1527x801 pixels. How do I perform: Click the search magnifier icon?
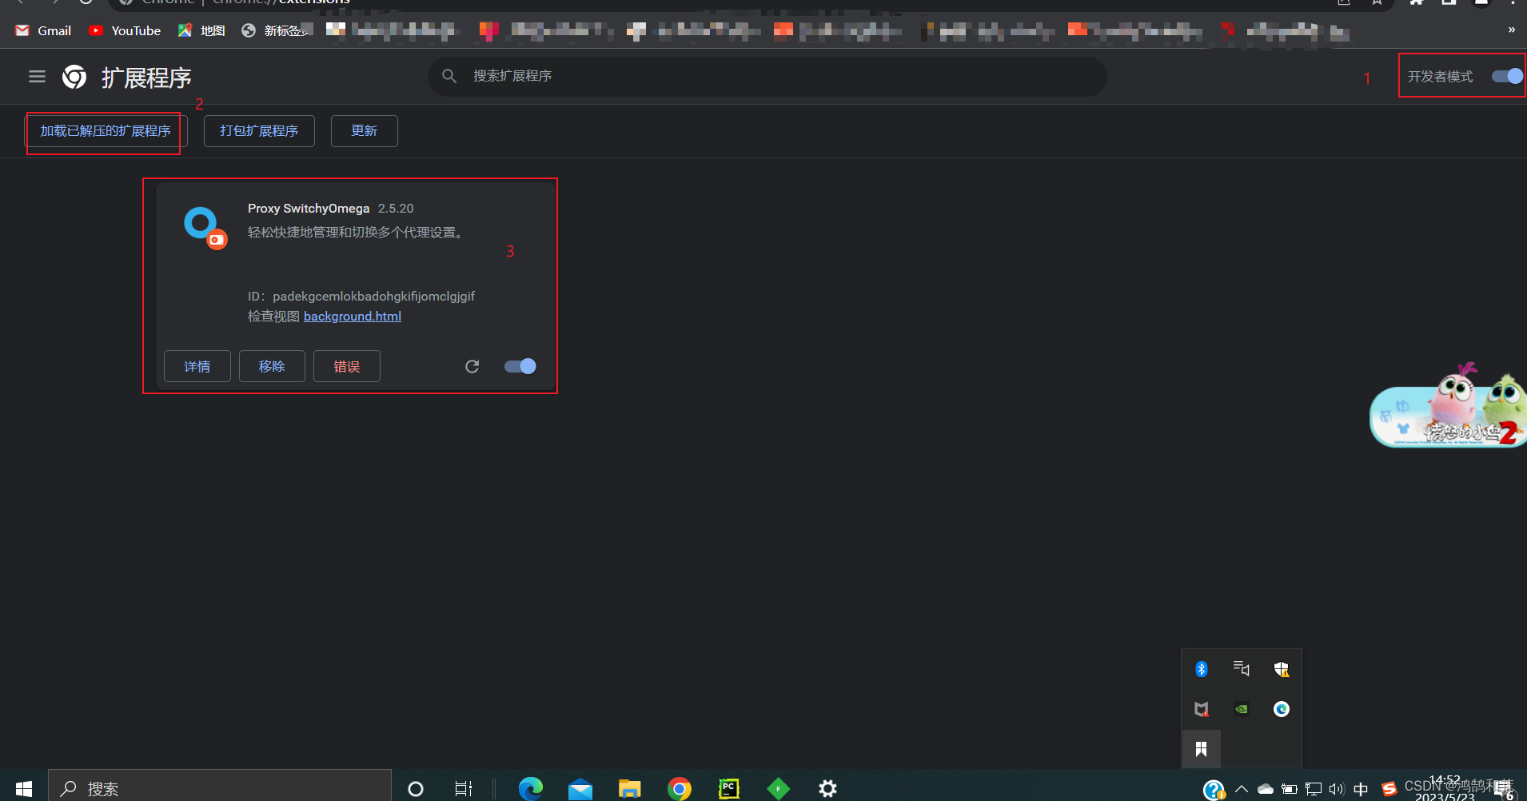pyautogui.click(x=449, y=76)
